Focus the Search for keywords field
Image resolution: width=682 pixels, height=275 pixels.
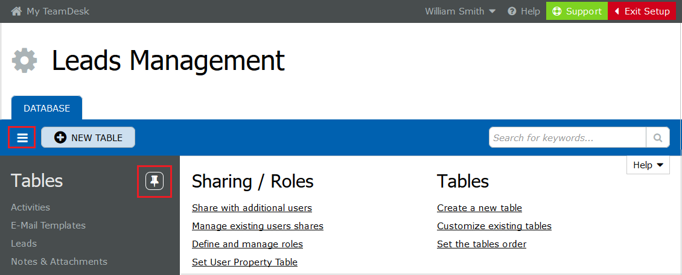click(567, 137)
